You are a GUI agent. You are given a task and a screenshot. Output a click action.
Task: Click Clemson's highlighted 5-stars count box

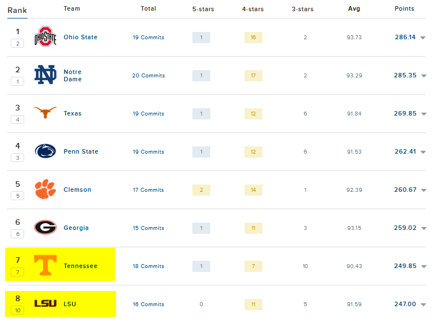coord(201,190)
